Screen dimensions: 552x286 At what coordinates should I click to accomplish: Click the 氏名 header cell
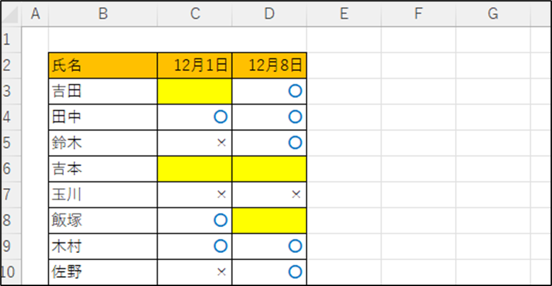103,66
